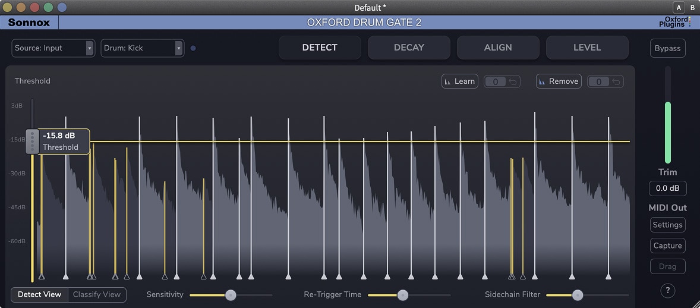Viewport: 700px width, 308px height.
Task: Toggle the Bypass button
Action: pos(667,48)
